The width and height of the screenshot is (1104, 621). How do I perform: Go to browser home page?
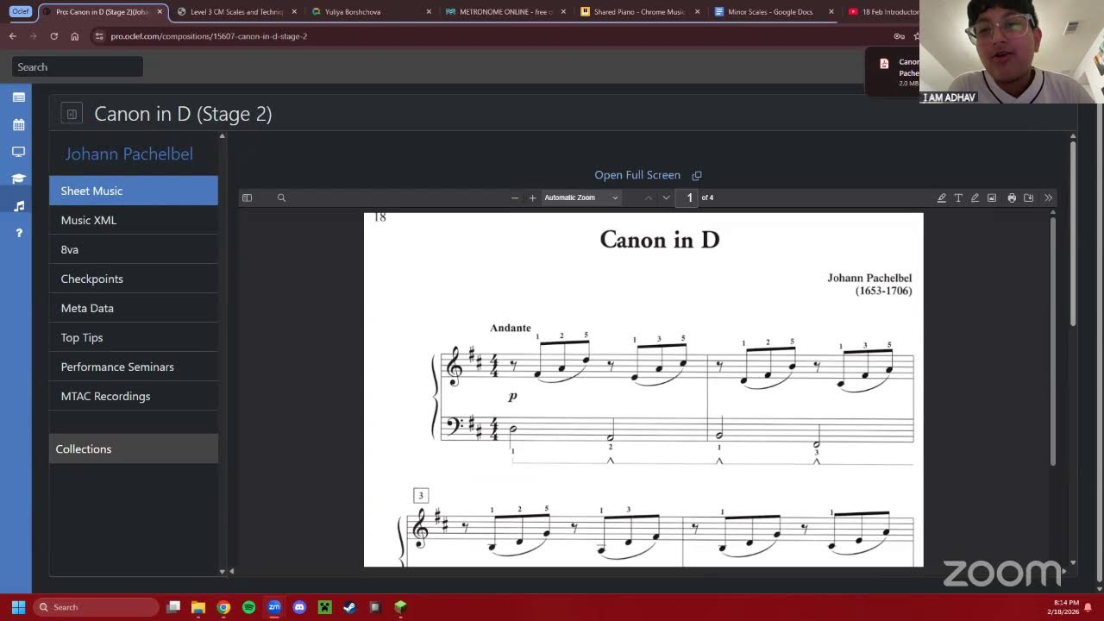tap(74, 36)
